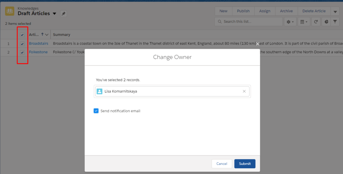
Task: Cancel the Change Owner dialog
Action: (222, 164)
